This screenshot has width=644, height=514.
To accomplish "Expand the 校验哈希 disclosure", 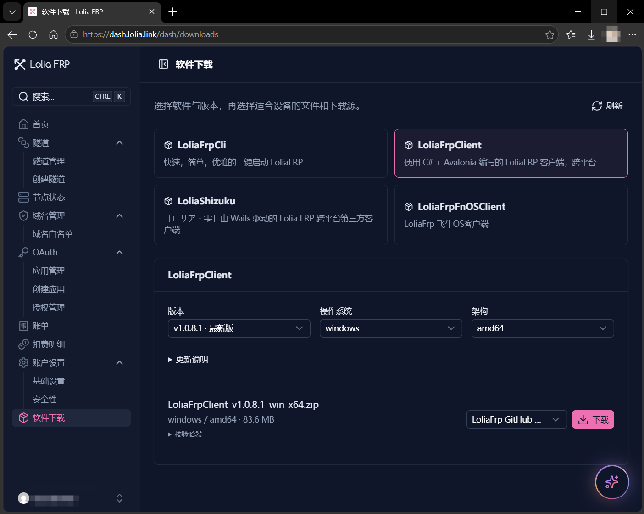I will pyautogui.click(x=185, y=435).
